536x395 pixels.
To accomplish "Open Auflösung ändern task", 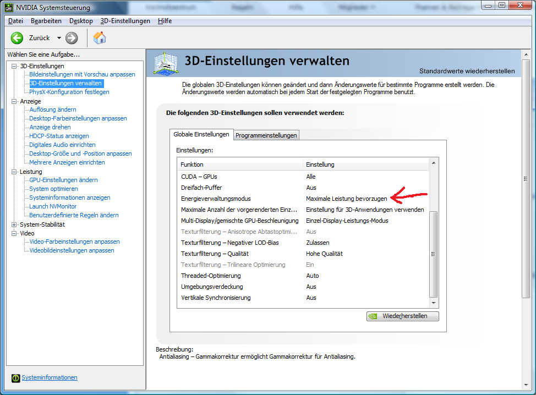I will click(53, 109).
